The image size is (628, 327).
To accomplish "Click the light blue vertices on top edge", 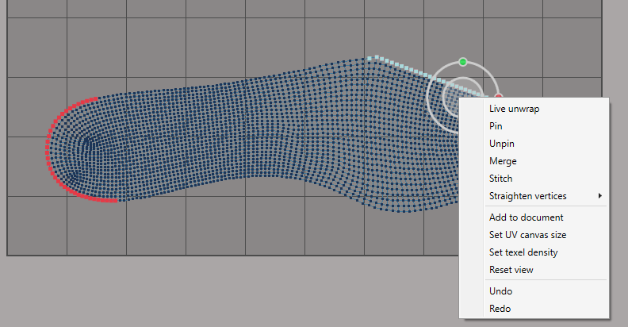I will tap(396, 64).
